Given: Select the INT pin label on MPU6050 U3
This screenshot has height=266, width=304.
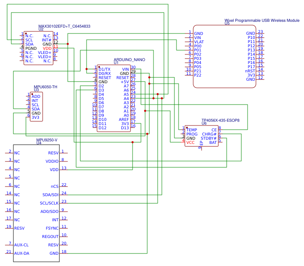Looking at the screenshot, I should [x=35, y=101].
